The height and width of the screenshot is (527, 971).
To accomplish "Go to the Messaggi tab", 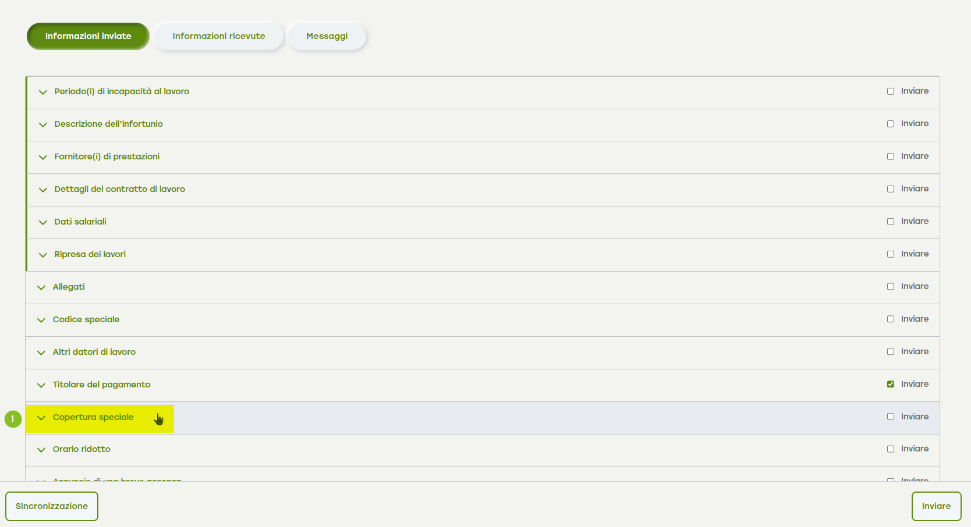I will click(x=327, y=36).
